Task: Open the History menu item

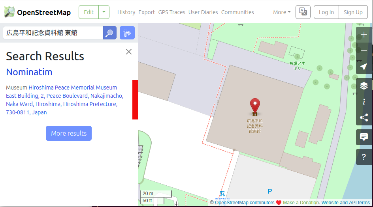Action: pos(126,12)
